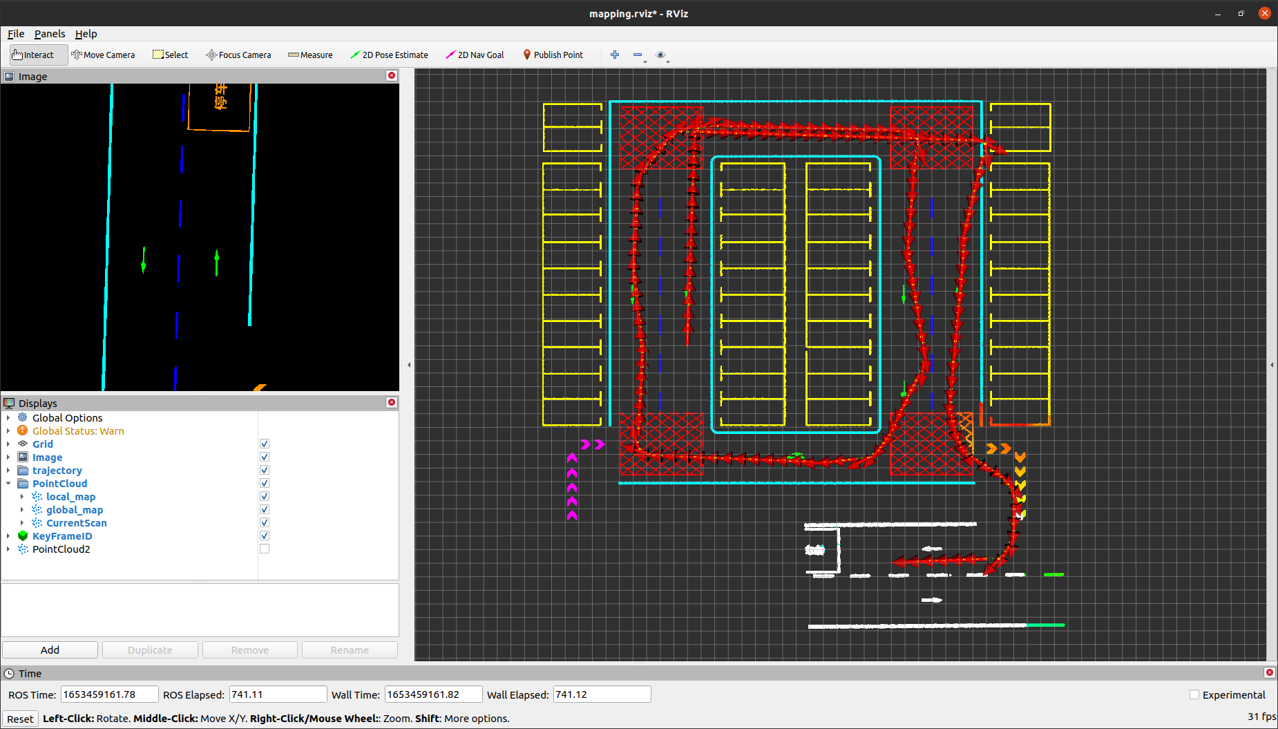Expand the local_map properties
Image resolution: width=1278 pixels, height=729 pixels.
click(22, 496)
